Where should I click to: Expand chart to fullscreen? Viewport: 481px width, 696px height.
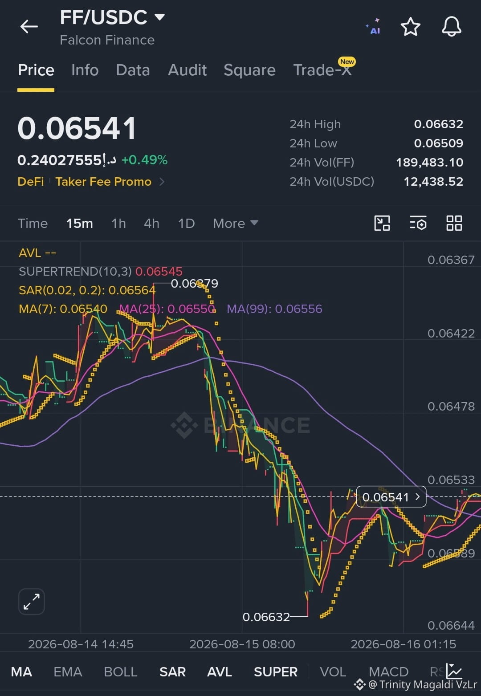32,602
